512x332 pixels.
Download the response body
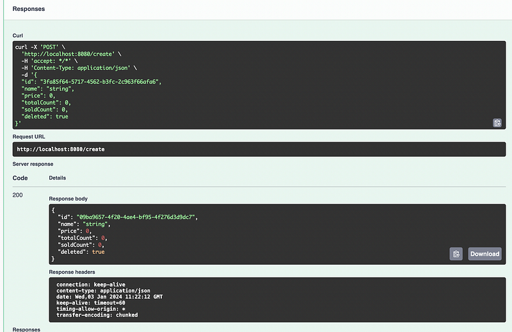click(x=484, y=254)
